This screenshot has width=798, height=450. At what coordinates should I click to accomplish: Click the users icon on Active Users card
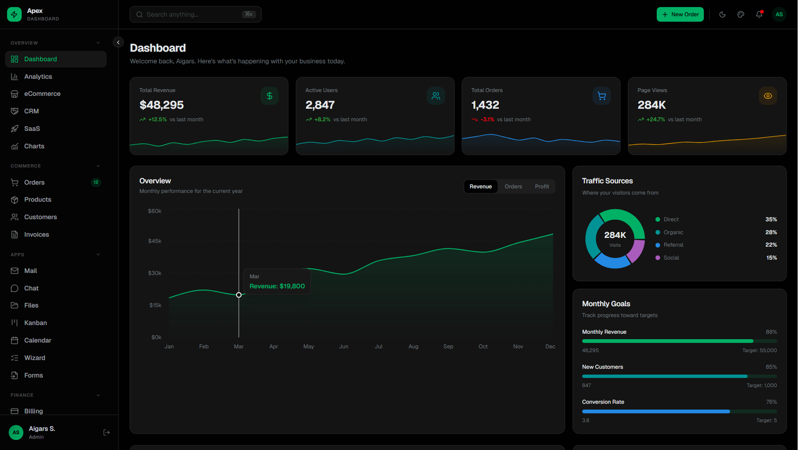point(436,96)
